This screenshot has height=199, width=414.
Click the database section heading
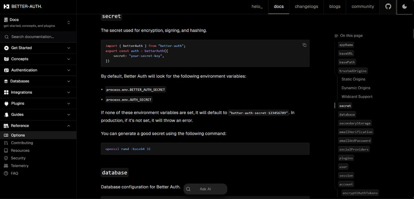115,172
